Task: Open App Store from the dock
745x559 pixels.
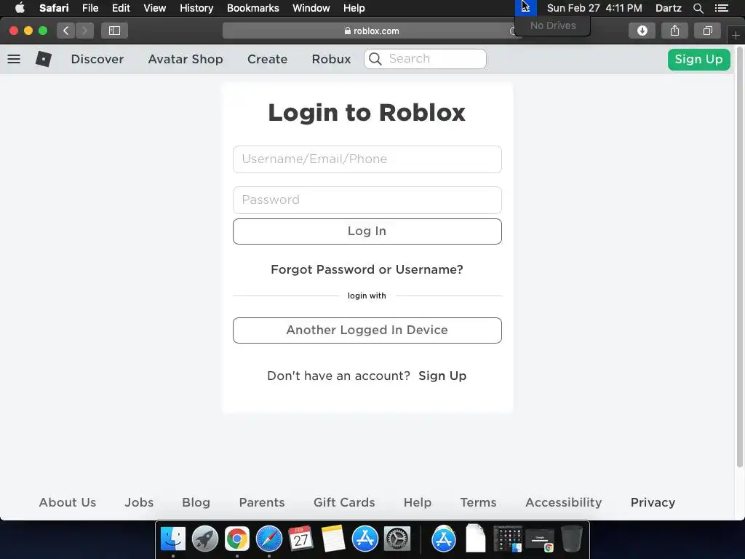Action: tap(365, 539)
